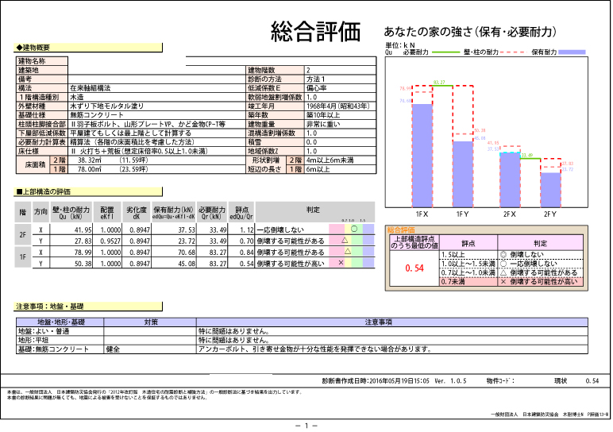
Task: Click the 50.38 Qu value in the table
Action: [83, 264]
